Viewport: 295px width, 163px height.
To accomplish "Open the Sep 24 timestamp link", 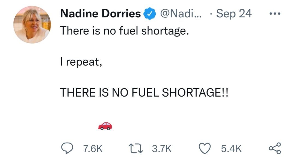I will 234,14.
